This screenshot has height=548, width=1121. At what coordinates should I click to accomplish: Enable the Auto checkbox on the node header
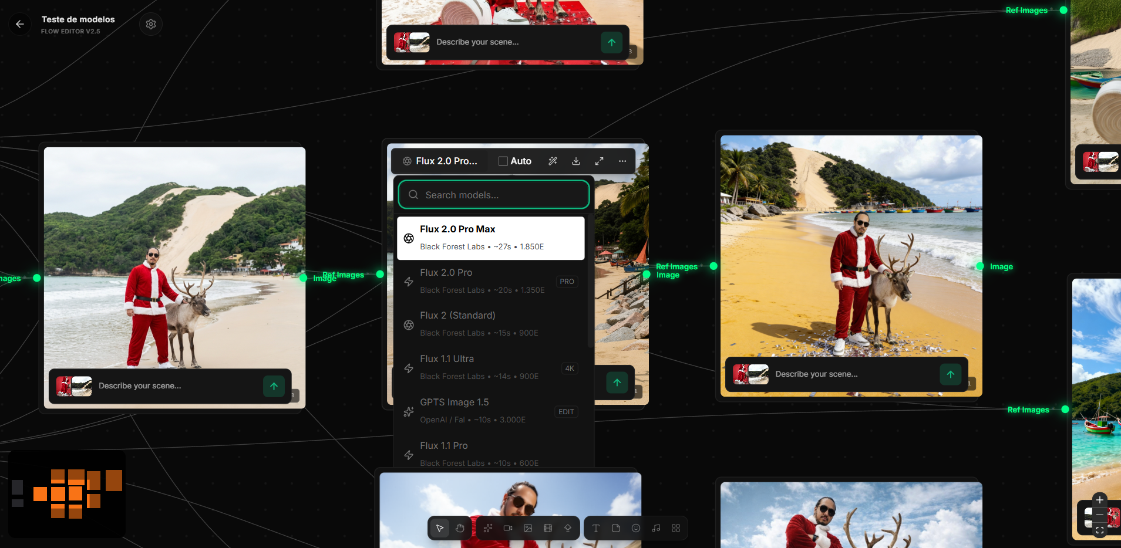(x=503, y=161)
